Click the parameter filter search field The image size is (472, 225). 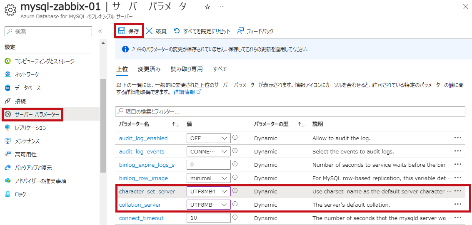point(290,111)
